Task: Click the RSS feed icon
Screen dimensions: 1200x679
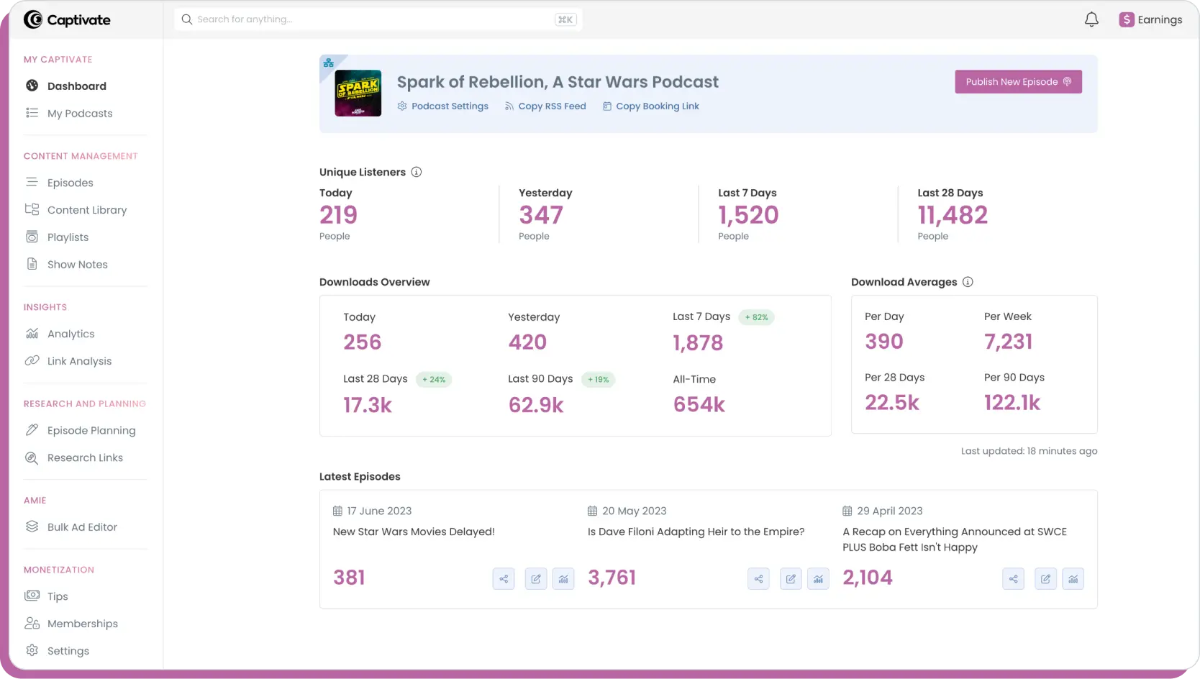Action: coord(509,106)
